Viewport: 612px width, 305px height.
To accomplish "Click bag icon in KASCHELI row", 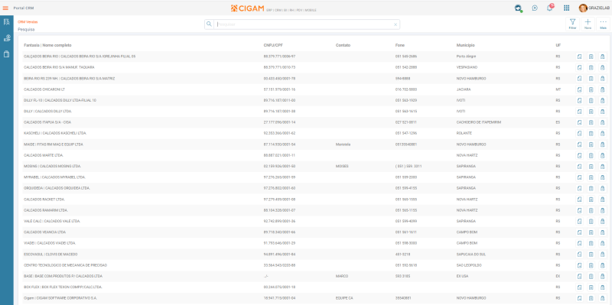I will (x=602, y=133).
